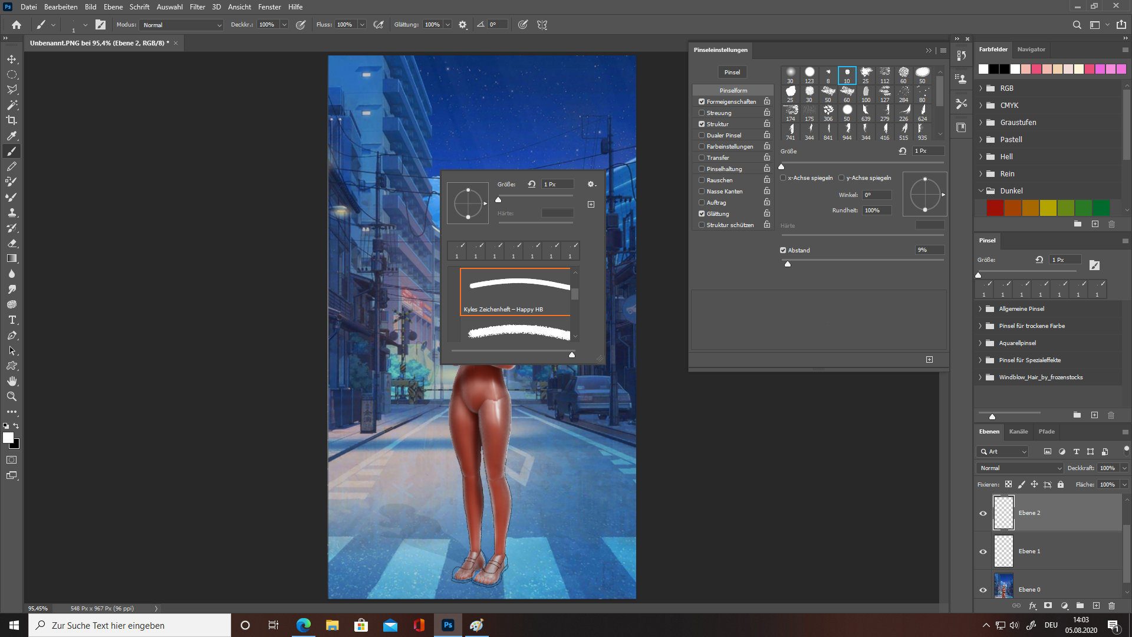
Task: Select the Zoom tool
Action: 12,396
